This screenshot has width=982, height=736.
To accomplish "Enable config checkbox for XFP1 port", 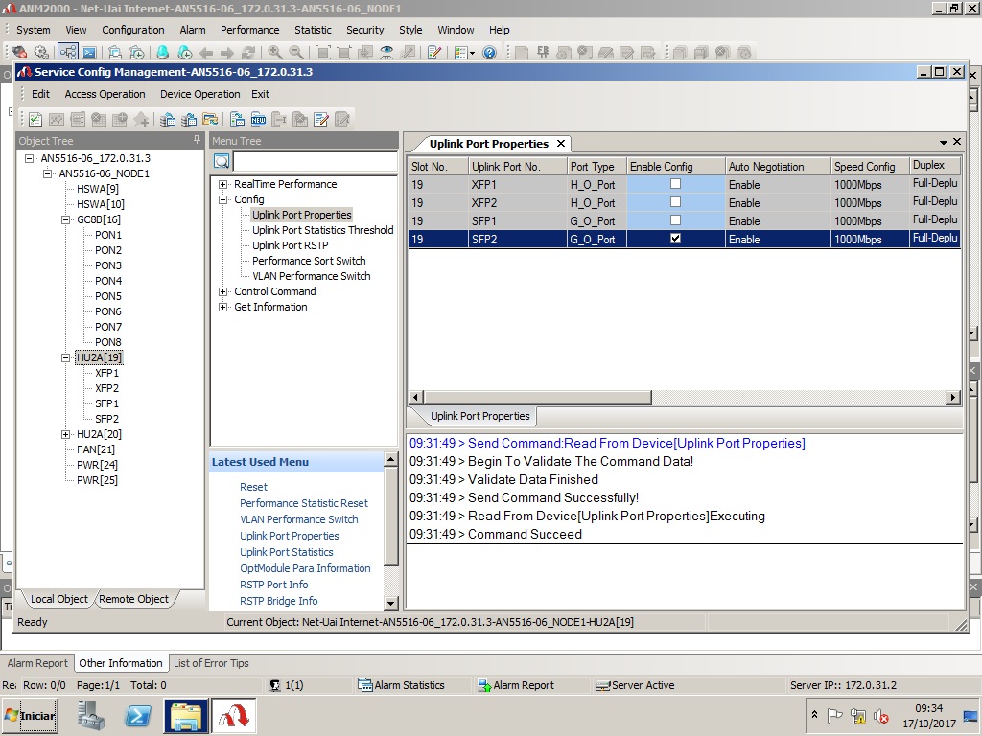I will [675, 184].
